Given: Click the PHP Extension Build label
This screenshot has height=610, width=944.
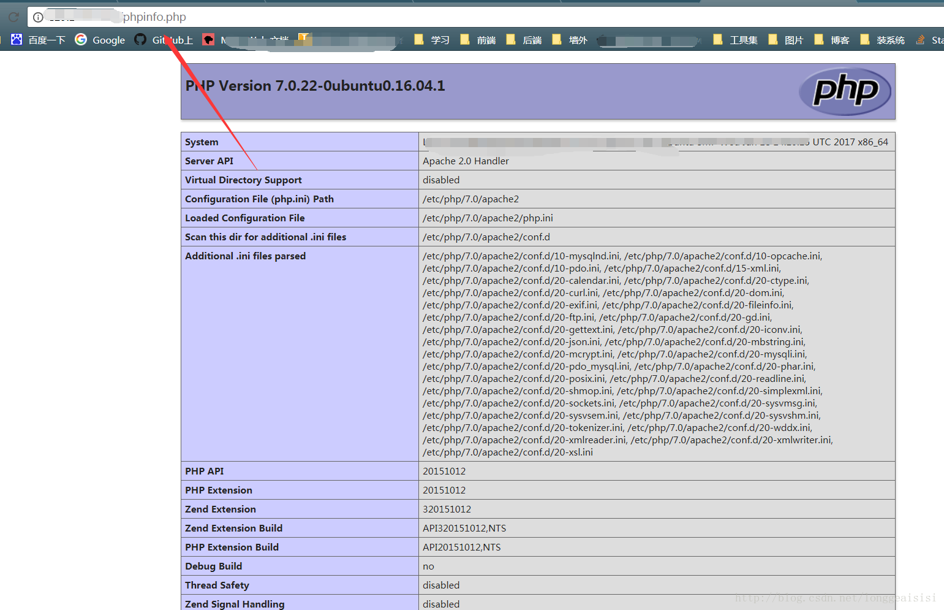Looking at the screenshot, I should click(232, 547).
